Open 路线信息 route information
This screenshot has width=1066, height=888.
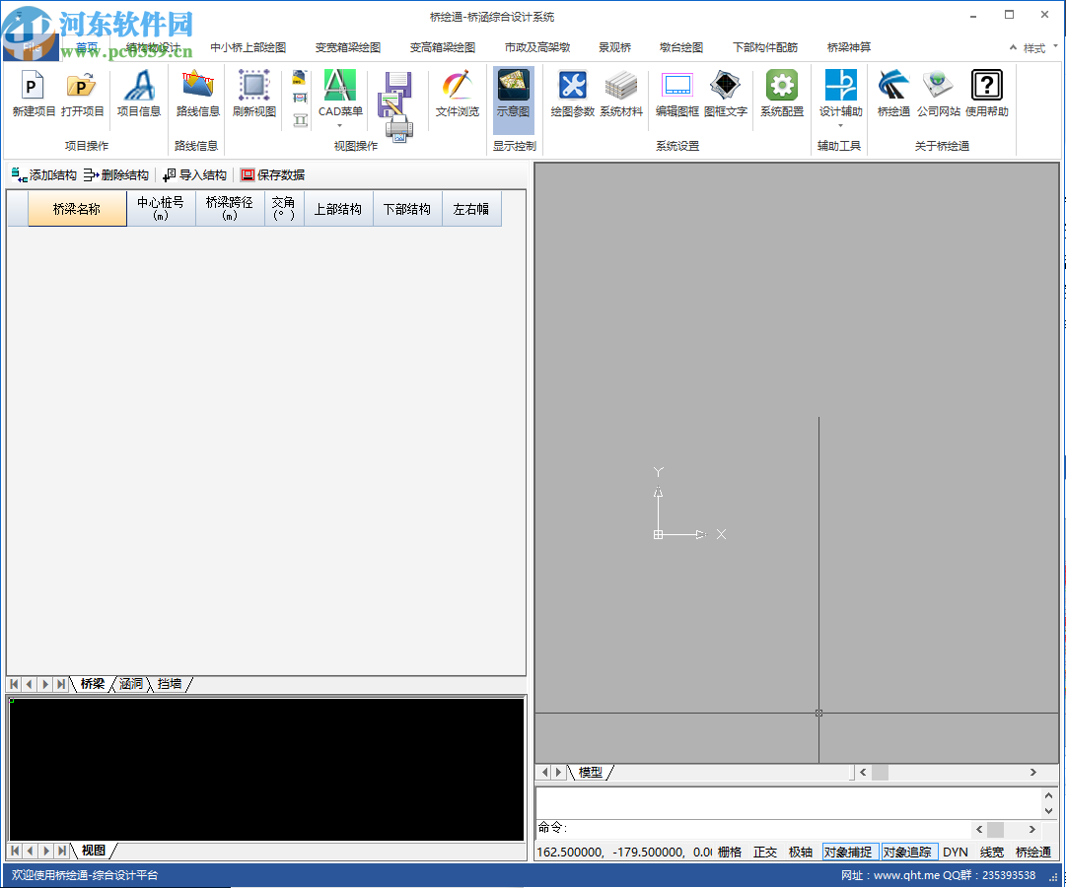[198, 94]
